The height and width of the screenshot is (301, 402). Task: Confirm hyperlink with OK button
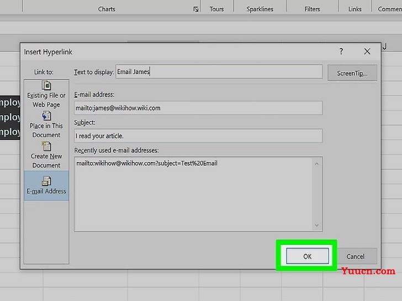tap(308, 256)
